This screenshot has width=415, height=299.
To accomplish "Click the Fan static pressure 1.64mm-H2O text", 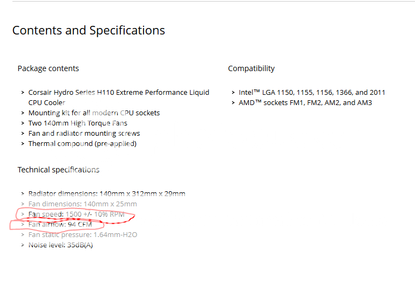I will pyautogui.click(x=83, y=235).
